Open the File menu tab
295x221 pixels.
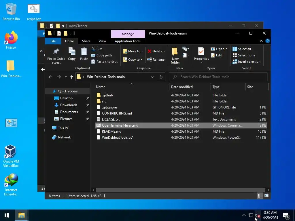coord(53,41)
